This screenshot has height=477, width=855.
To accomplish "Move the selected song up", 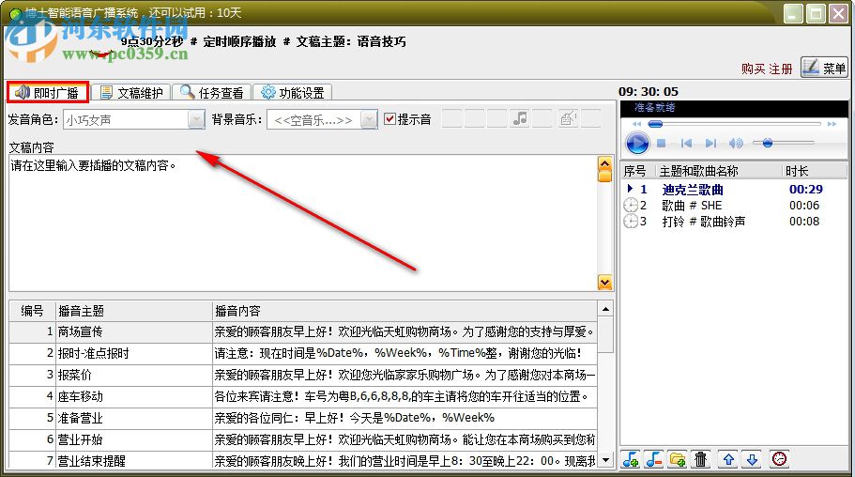I will [x=728, y=459].
